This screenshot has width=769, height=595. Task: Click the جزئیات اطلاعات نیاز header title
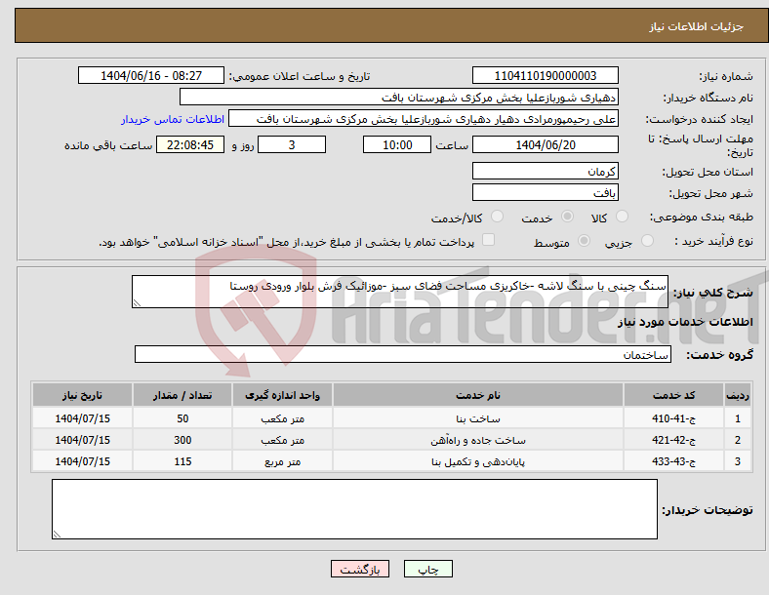click(x=697, y=26)
